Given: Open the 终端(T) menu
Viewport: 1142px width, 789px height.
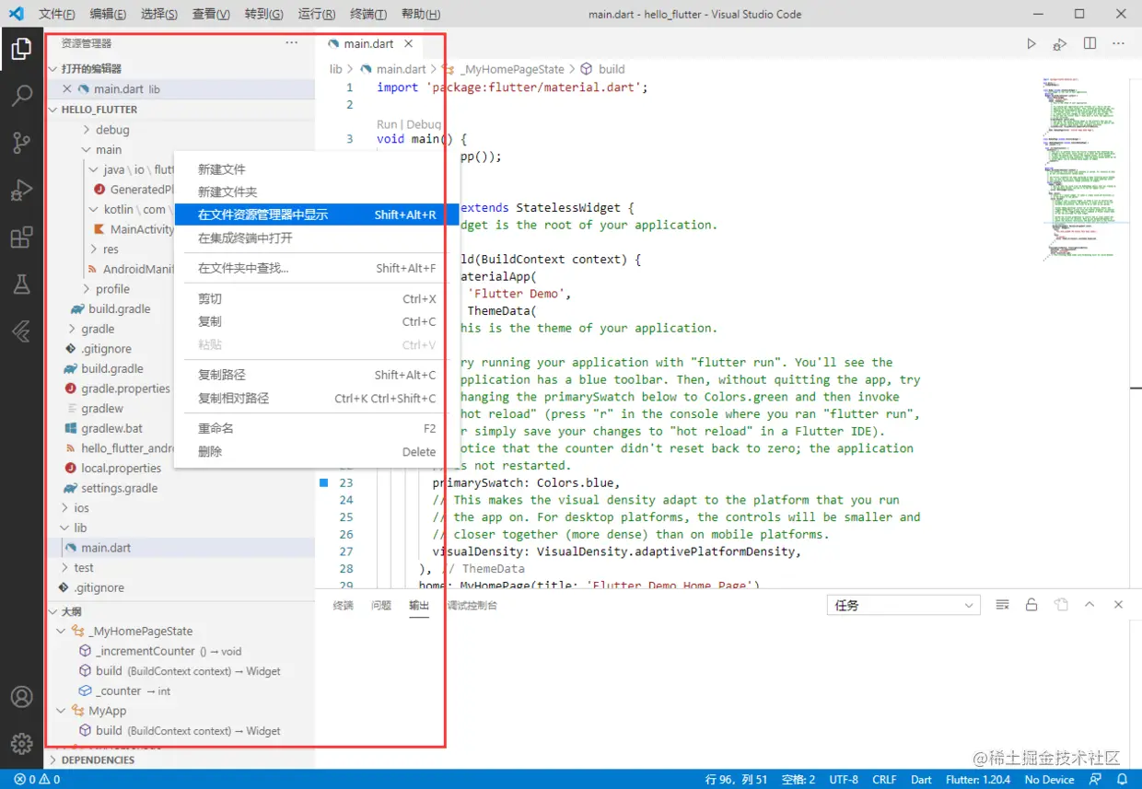Looking at the screenshot, I should click(x=368, y=15).
